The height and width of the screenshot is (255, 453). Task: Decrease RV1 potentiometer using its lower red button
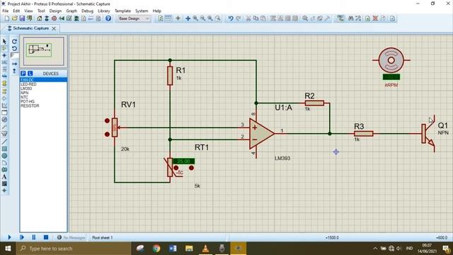coord(107,134)
